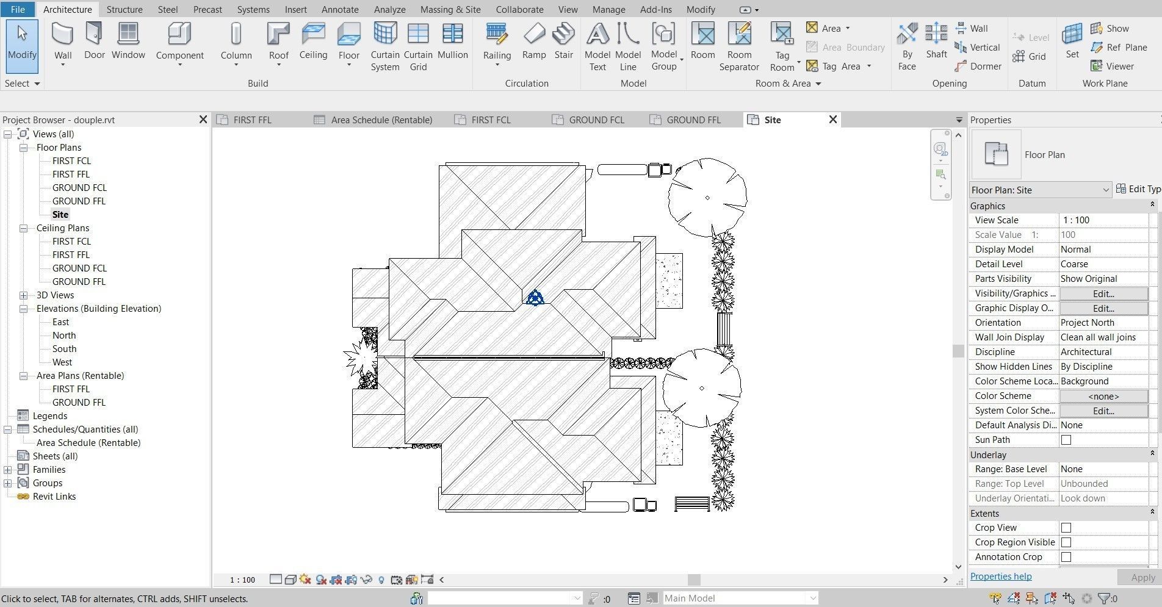Collapse the Graphics properties section
Viewport: 1162px width, 607px height.
pos(1152,206)
